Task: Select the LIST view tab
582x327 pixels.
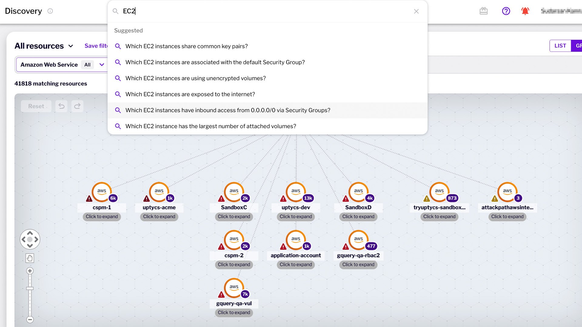Action: point(560,45)
